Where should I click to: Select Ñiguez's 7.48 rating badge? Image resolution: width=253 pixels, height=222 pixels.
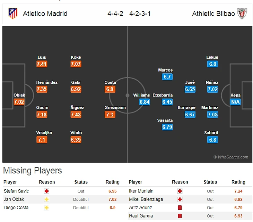pyautogui.click(x=76, y=115)
